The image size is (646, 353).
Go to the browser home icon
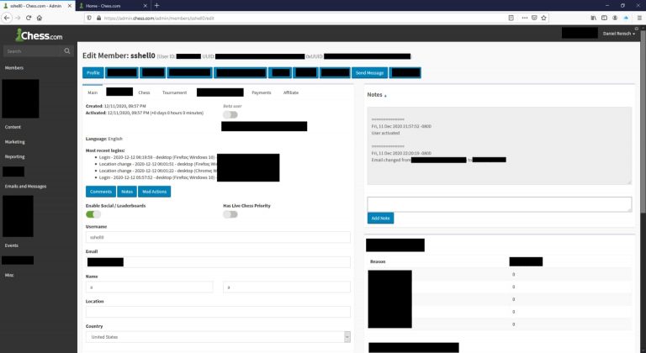[40, 18]
